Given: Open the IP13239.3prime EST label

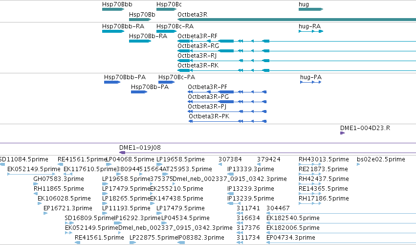Looking at the screenshot, I should click(250, 189).
